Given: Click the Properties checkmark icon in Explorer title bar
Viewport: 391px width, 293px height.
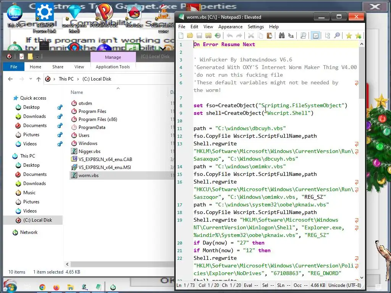Looking at the screenshot, I should [22, 57].
